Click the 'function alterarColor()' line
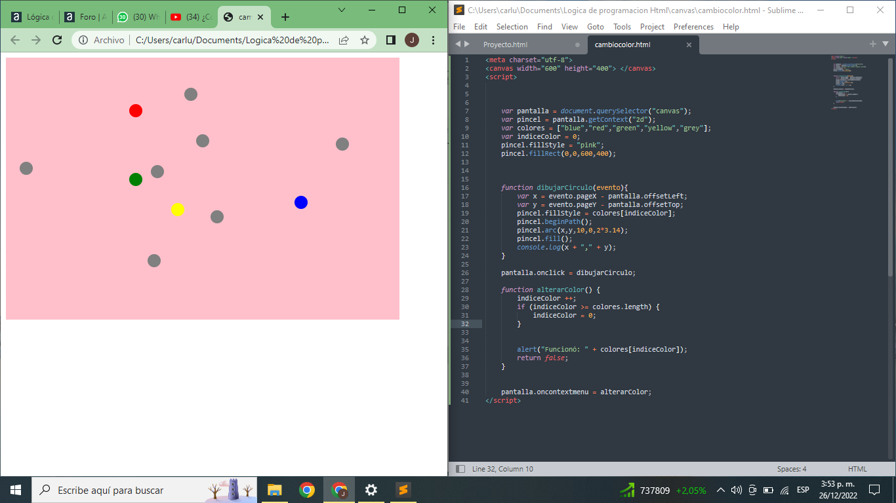 point(551,289)
